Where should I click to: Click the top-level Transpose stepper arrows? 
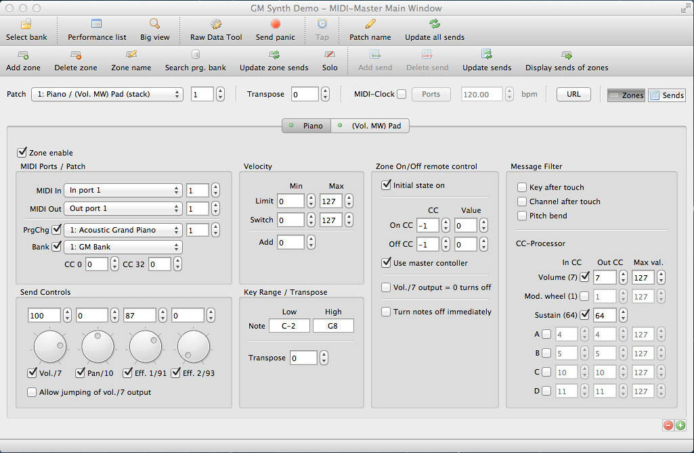[x=325, y=94]
